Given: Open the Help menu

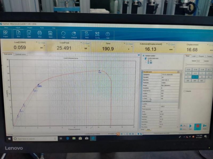Looking at the screenshot, I should tap(54, 28).
